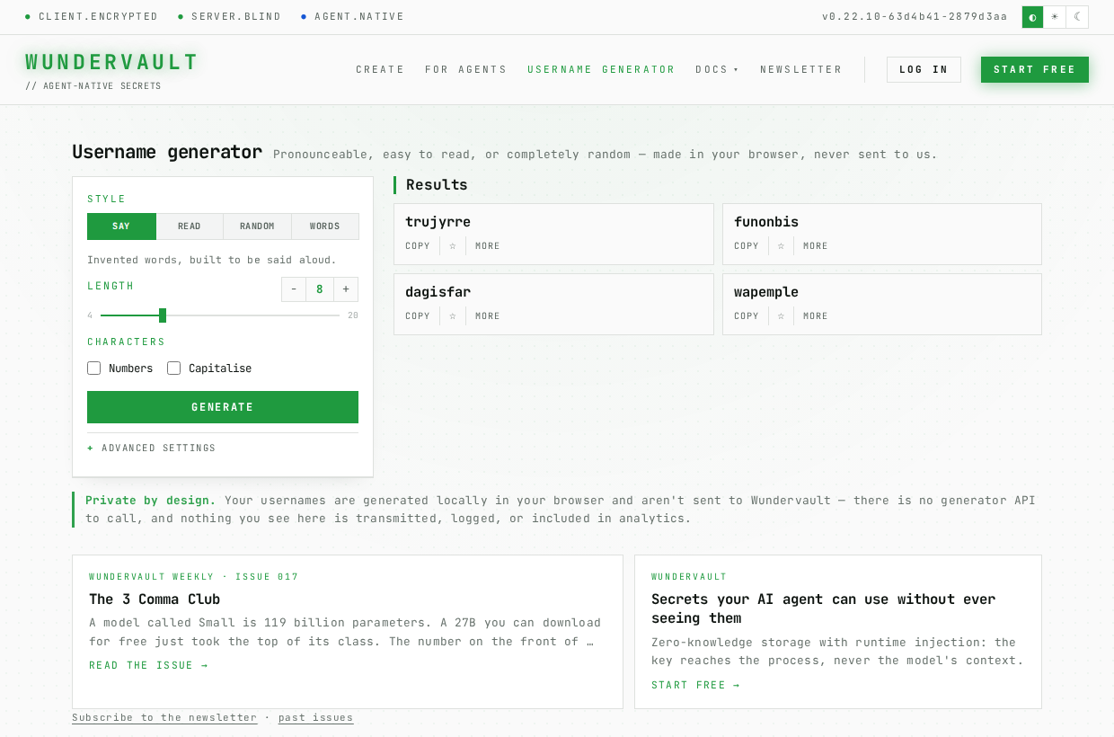Expand Advanced Settings section

click(151, 448)
